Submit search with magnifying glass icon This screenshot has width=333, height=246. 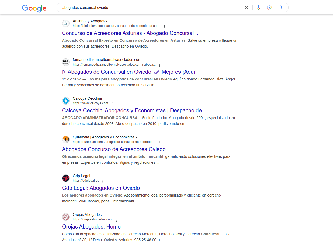(x=280, y=8)
